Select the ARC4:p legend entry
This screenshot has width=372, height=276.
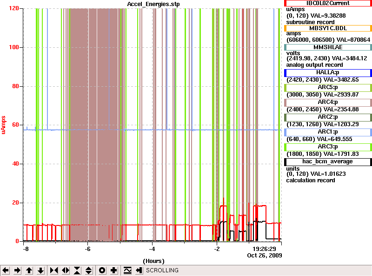(x=328, y=103)
